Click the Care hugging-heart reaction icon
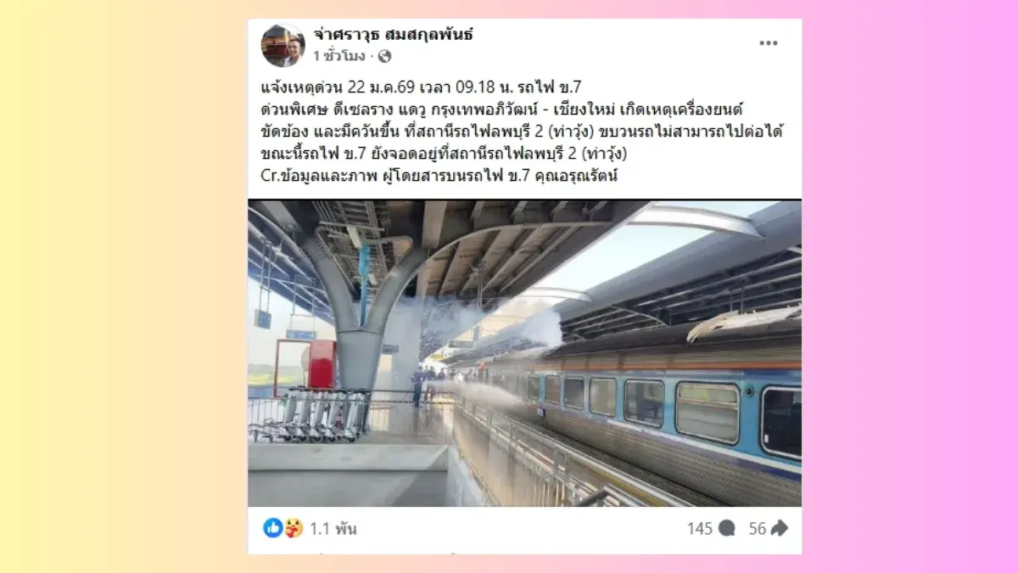Screen dimensions: 1018x573 (x=293, y=528)
